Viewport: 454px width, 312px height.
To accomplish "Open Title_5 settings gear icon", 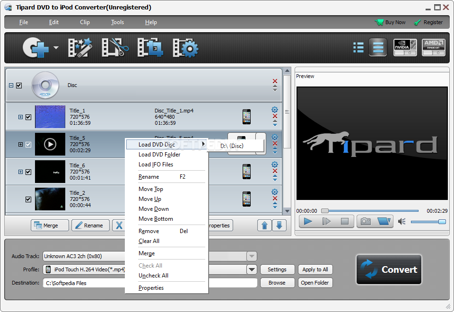I will pyautogui.click(x=275, y=137).
